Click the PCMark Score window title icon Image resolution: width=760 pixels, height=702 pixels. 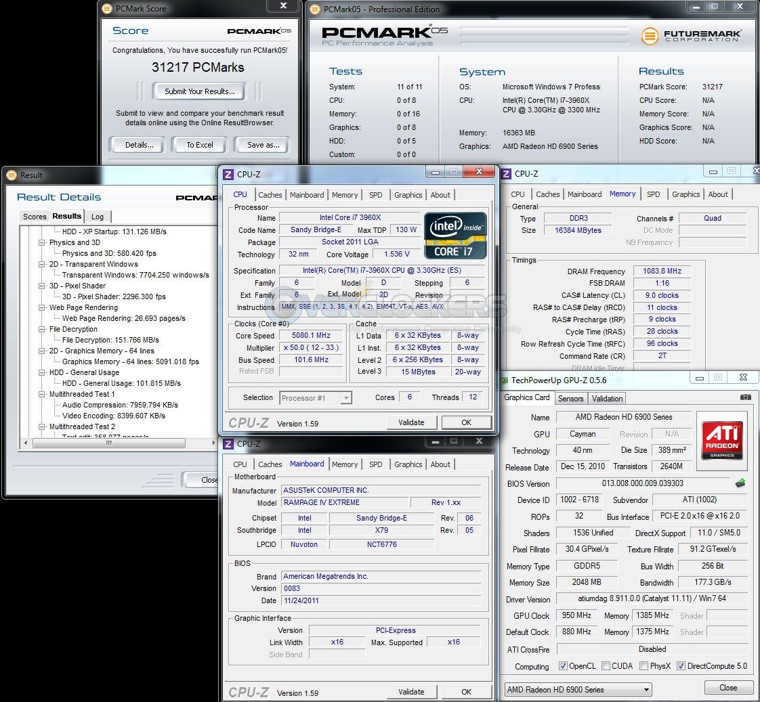108,8
